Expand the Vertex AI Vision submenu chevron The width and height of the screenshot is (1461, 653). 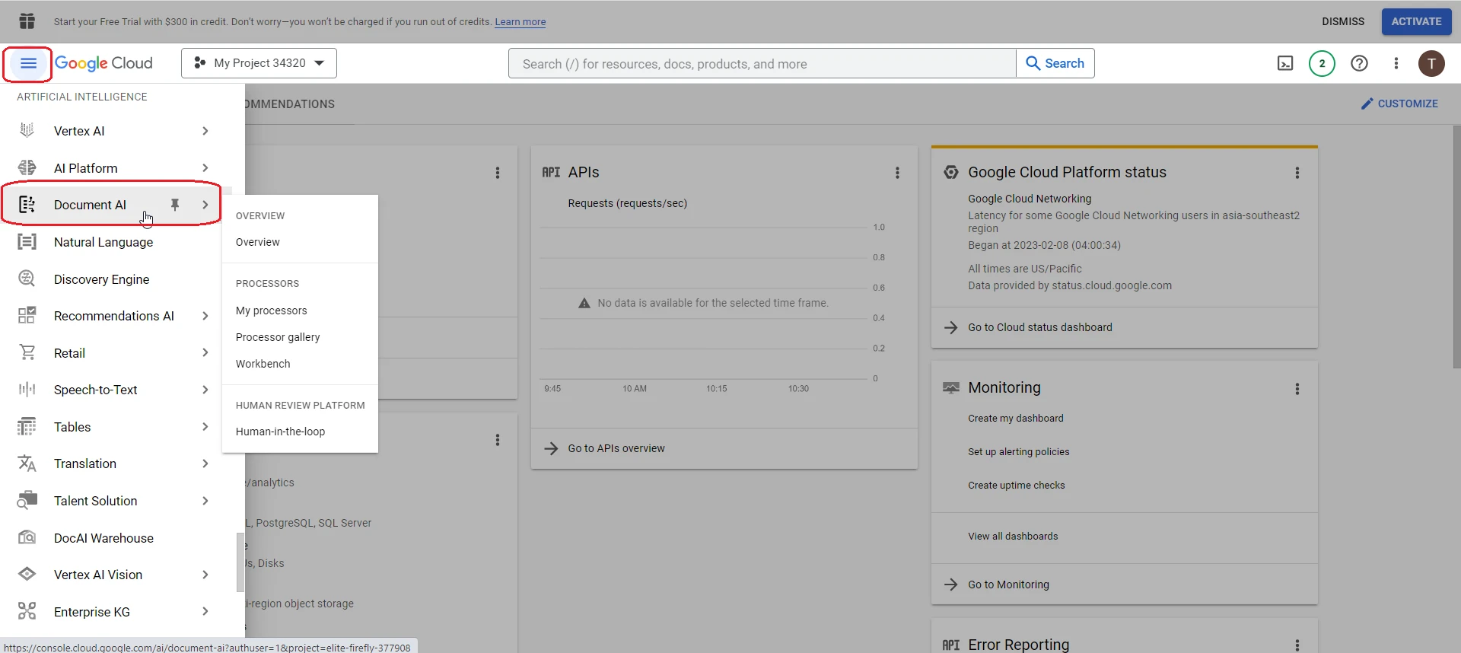[205, 575]
